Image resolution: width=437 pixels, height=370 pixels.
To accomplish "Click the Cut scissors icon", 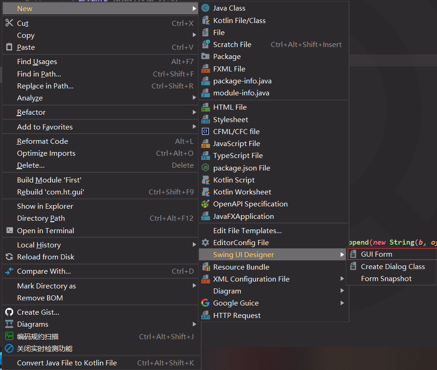I will click(x=9, y=23).
